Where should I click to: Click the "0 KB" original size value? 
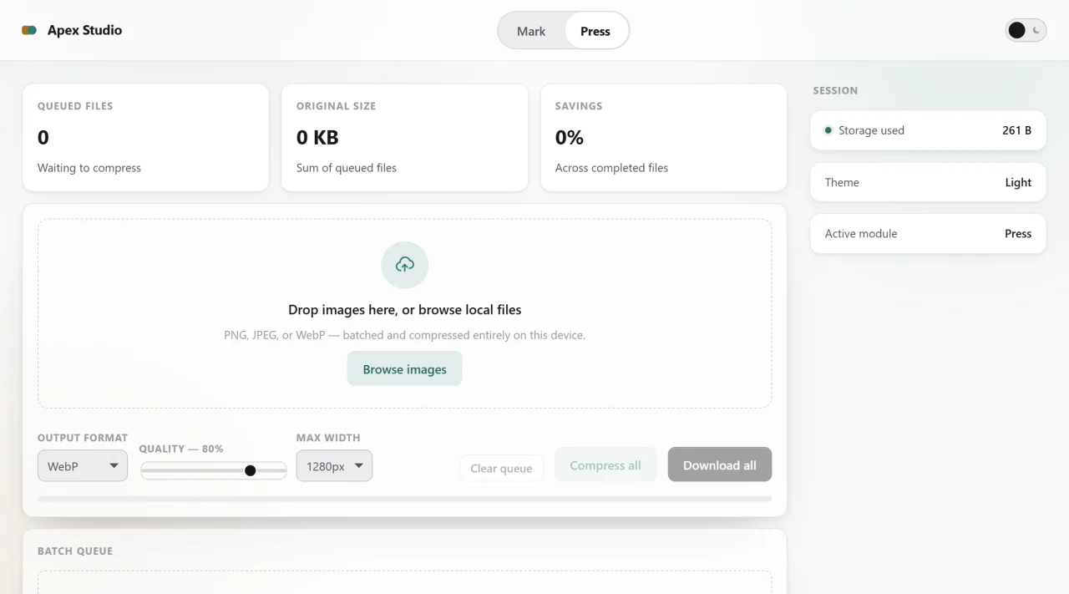[x=317, y=137]
